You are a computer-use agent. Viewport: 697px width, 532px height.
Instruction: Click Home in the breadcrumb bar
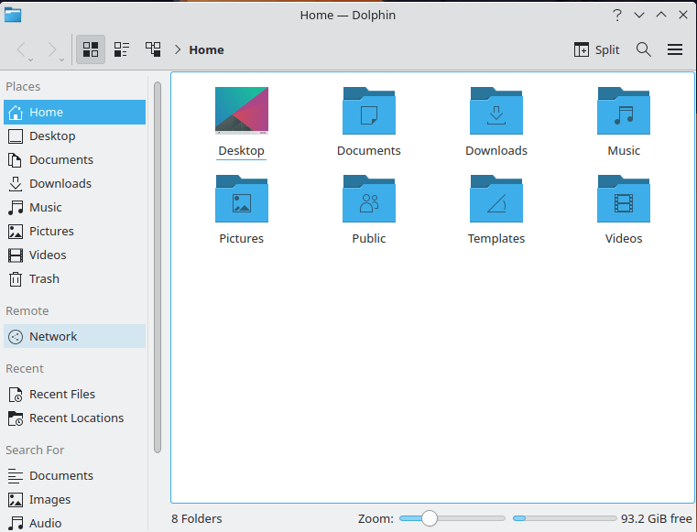click(206, 49)
